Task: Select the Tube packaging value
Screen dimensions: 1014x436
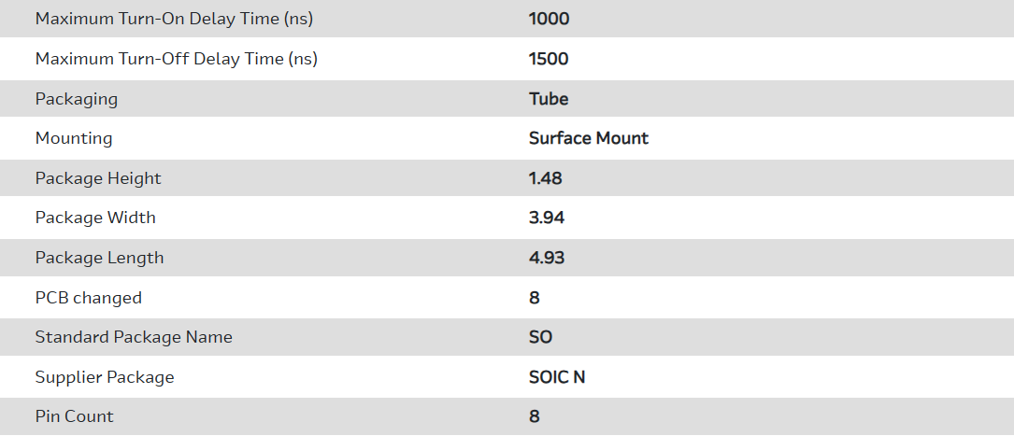Action: pos(549,99)
